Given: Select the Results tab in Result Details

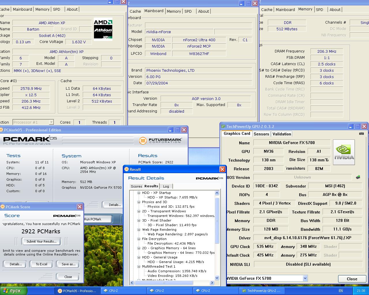Looking at the screenshot, I should (x=151, y=186).
